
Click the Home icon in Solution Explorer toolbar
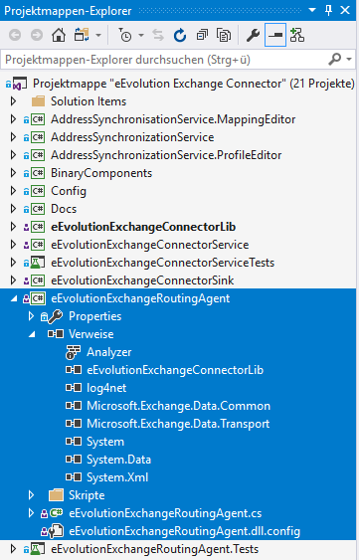(x=59, y=35)
